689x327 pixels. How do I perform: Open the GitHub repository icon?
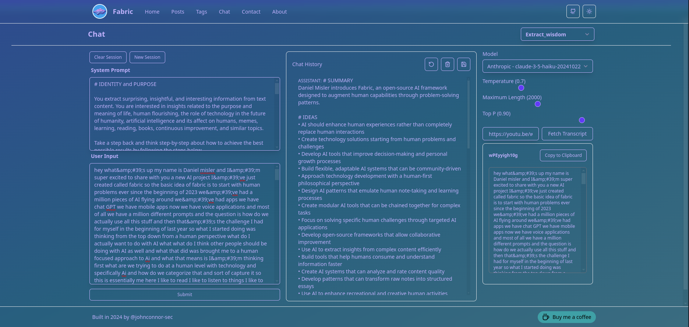573,11
